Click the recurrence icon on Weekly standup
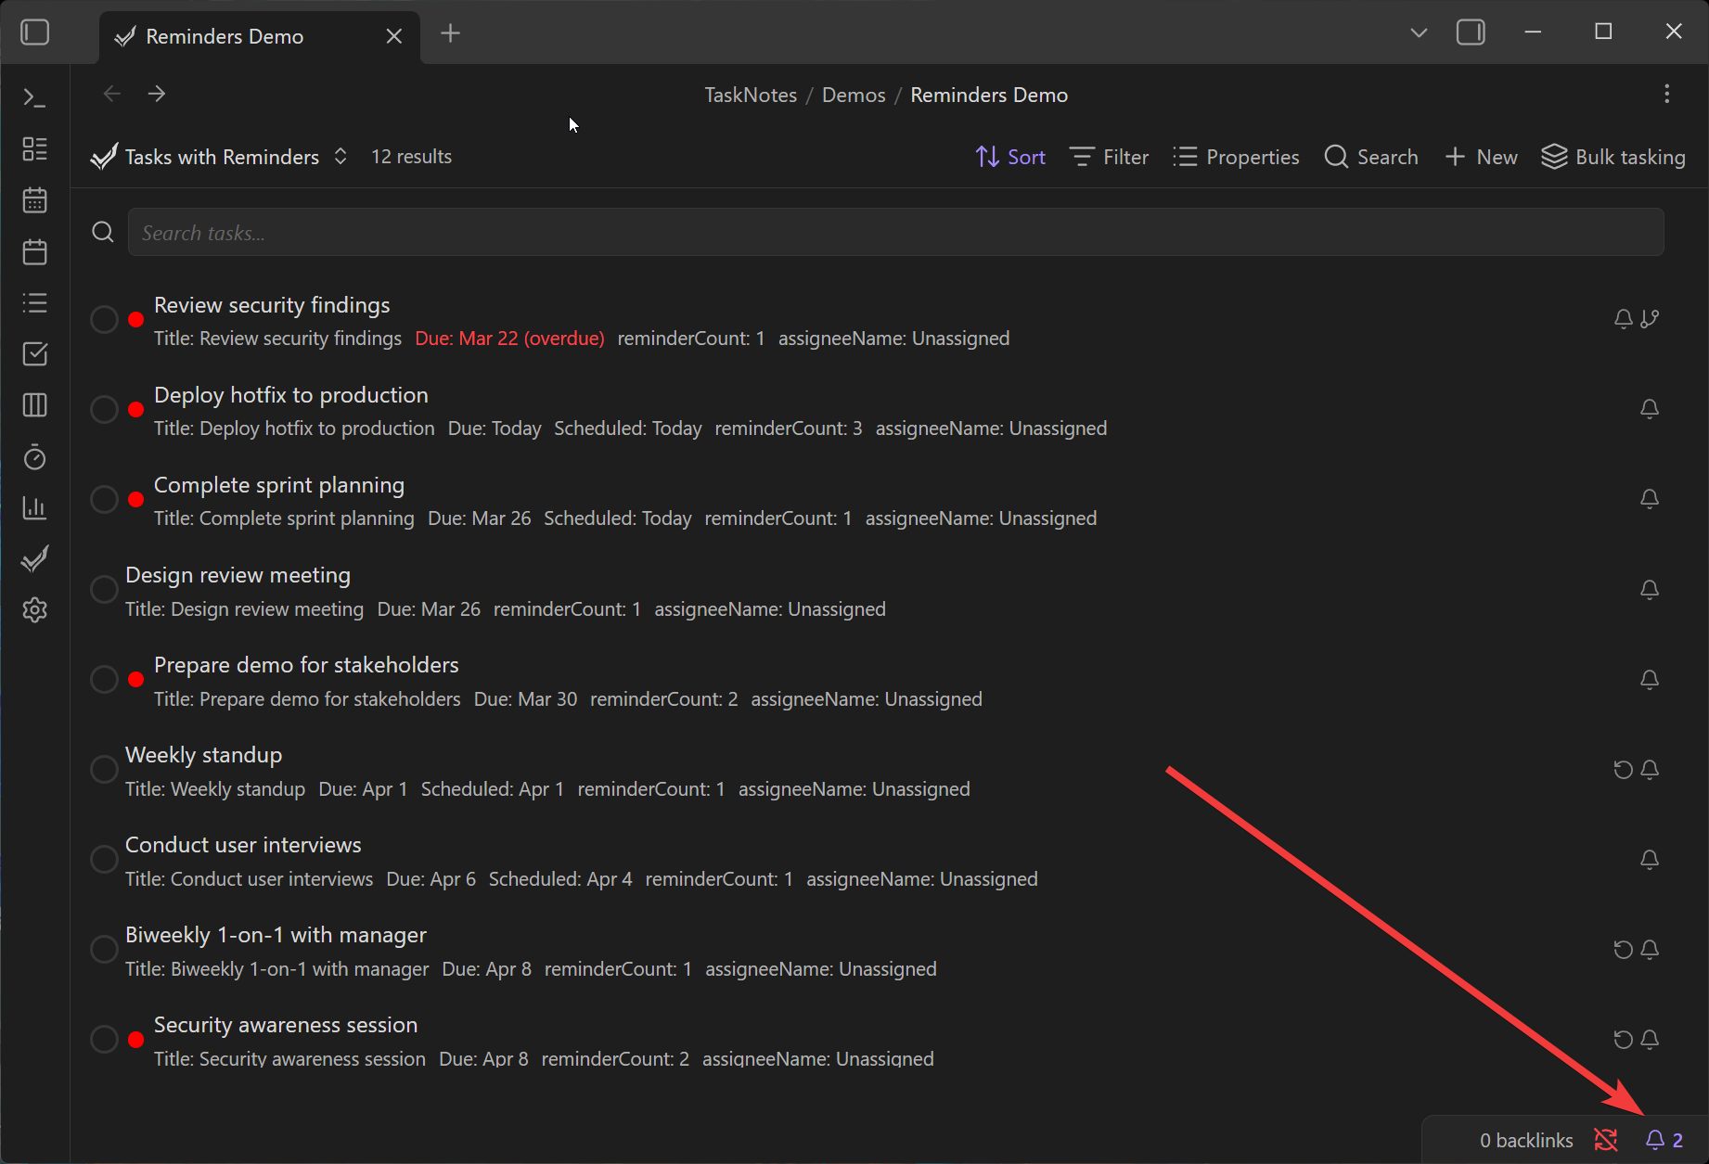1709x1164 pixels. tap(1623, 770)
